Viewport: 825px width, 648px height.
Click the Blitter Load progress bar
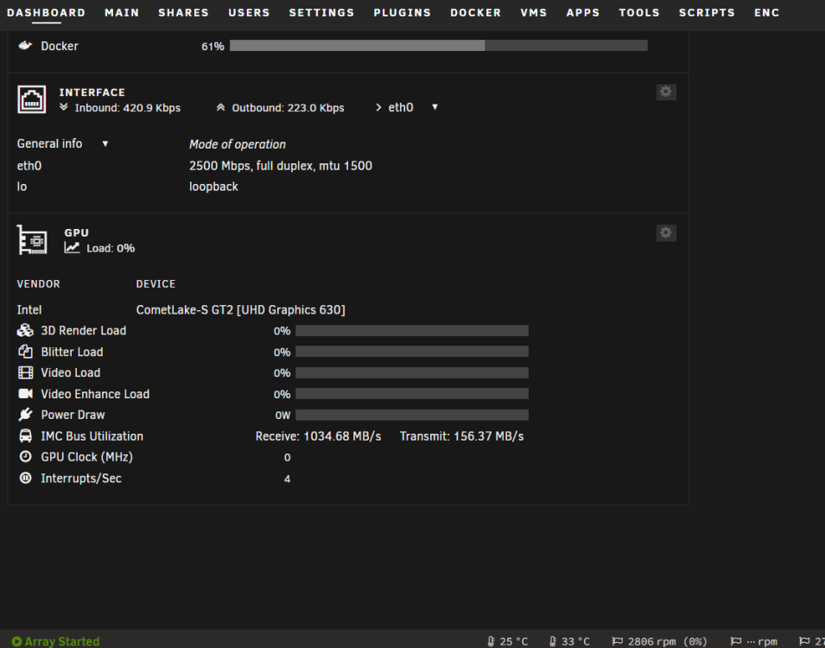(412, 352)
